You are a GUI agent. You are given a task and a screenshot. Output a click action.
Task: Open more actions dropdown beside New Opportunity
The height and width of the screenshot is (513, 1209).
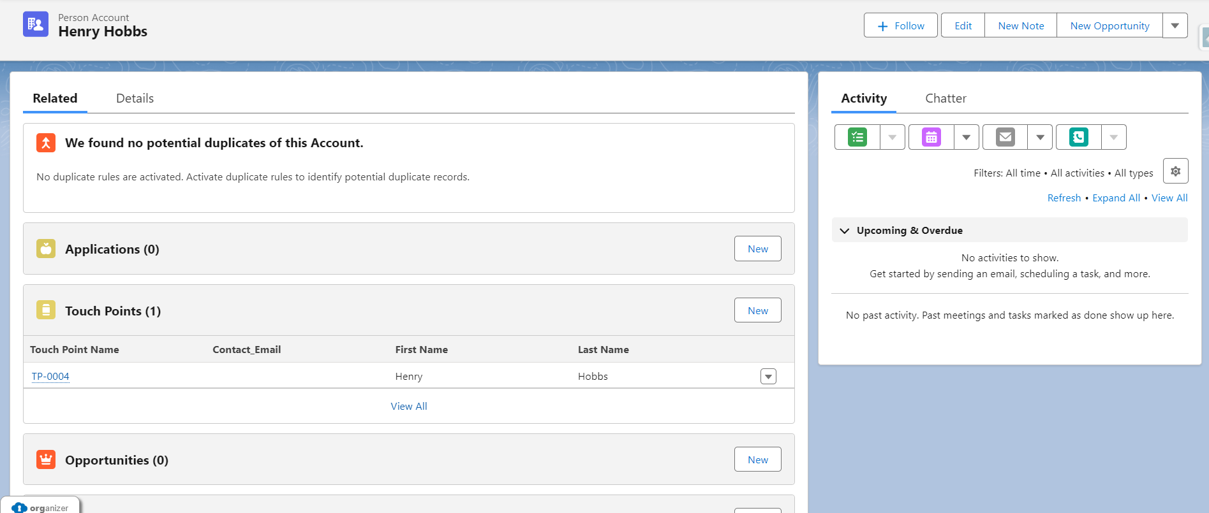click(x=1175, y=25)
